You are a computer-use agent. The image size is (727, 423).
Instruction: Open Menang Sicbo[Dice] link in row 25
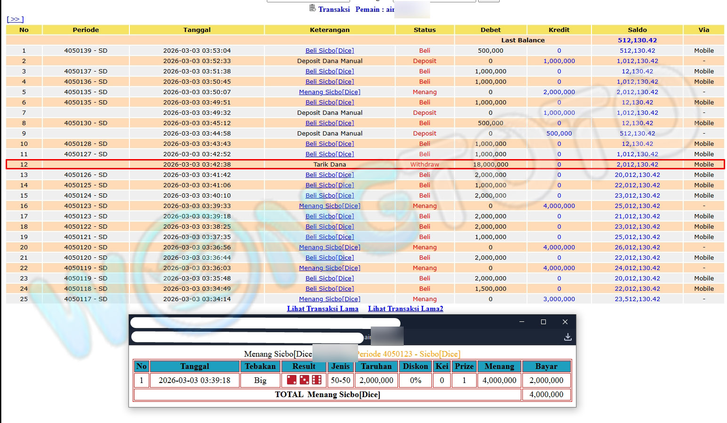coord(329,299)
